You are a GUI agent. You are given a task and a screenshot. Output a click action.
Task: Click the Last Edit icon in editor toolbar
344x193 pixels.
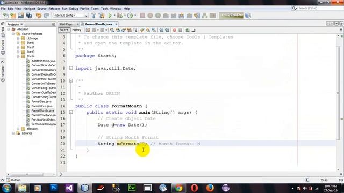[x=88, y=30]
